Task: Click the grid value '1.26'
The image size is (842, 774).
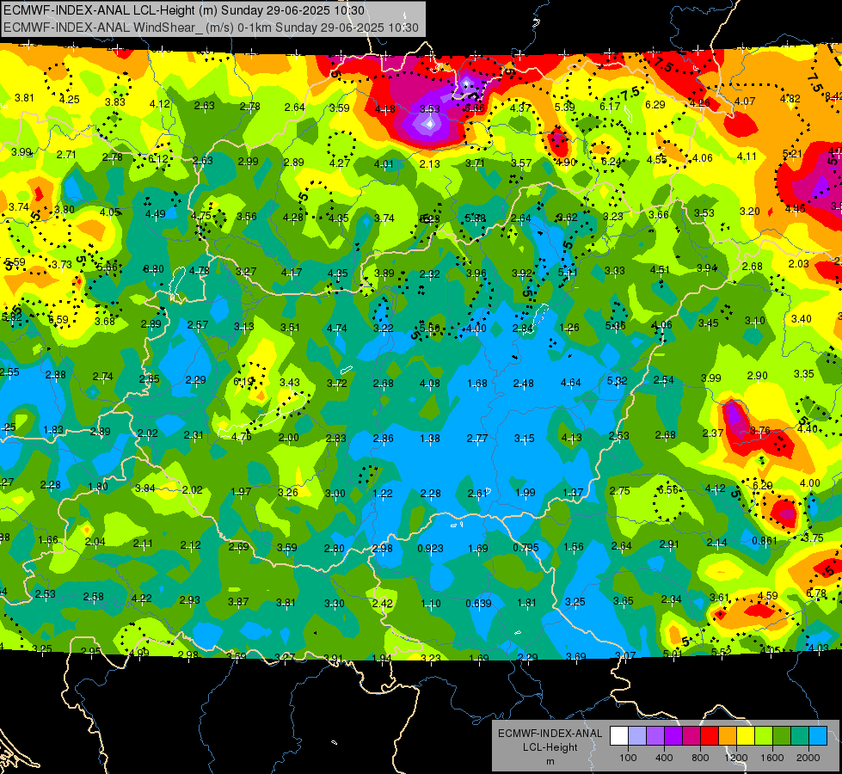Action: pos(569,327)
